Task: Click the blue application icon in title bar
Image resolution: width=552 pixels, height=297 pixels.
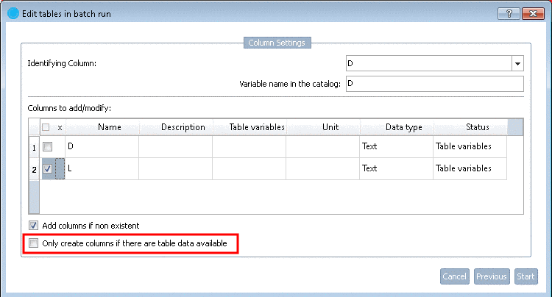Action: (x=13, y=13)
